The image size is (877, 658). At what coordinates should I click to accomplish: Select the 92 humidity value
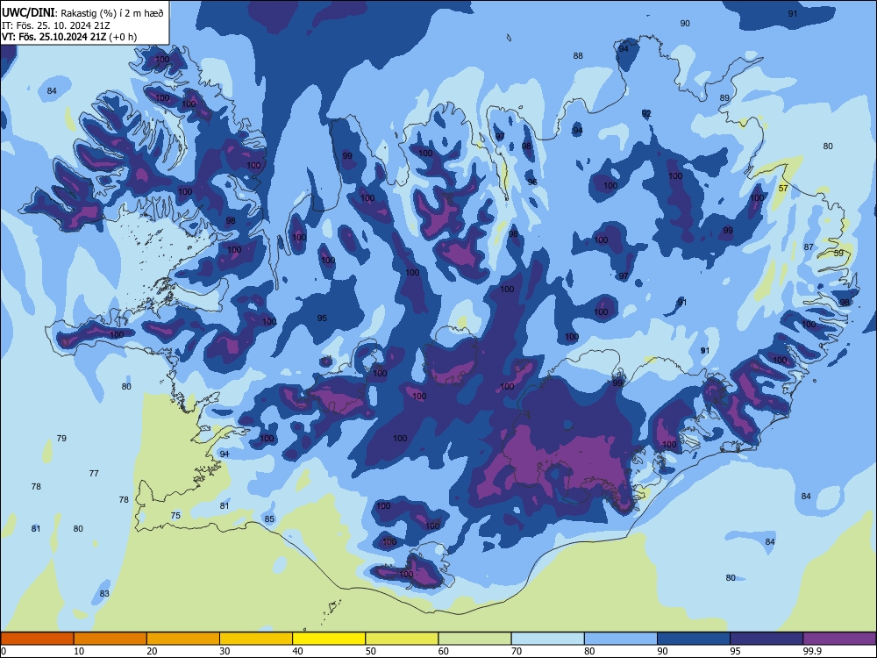pyautogui.click(x=646, y=113)
